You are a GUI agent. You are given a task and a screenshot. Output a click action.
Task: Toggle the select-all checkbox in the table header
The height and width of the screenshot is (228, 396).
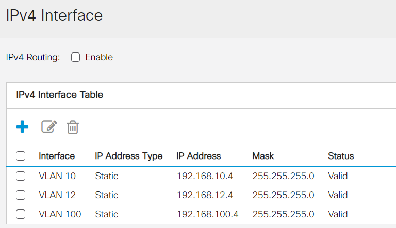[x=21, y=156]
